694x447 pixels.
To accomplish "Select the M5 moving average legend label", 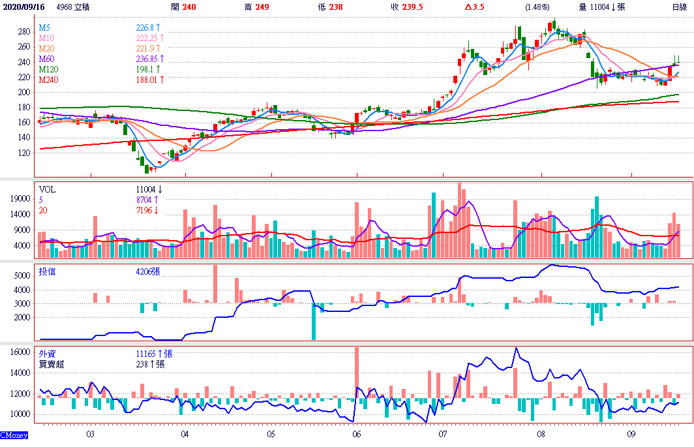I will pos(44,28).
